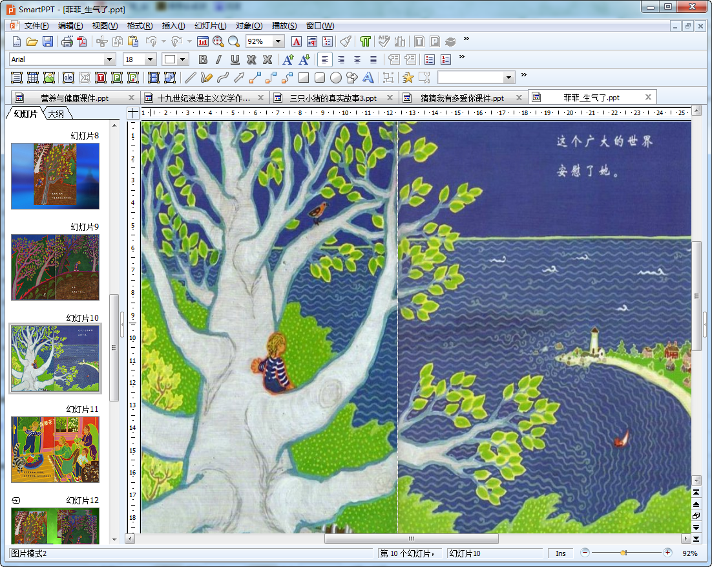
Task: Open the 文件(F) menu
Action: click(x=36, y=26)
